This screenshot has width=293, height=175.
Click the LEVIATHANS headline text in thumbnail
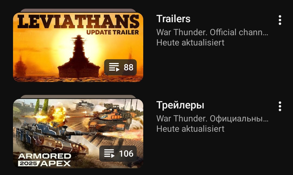(78, 21)
